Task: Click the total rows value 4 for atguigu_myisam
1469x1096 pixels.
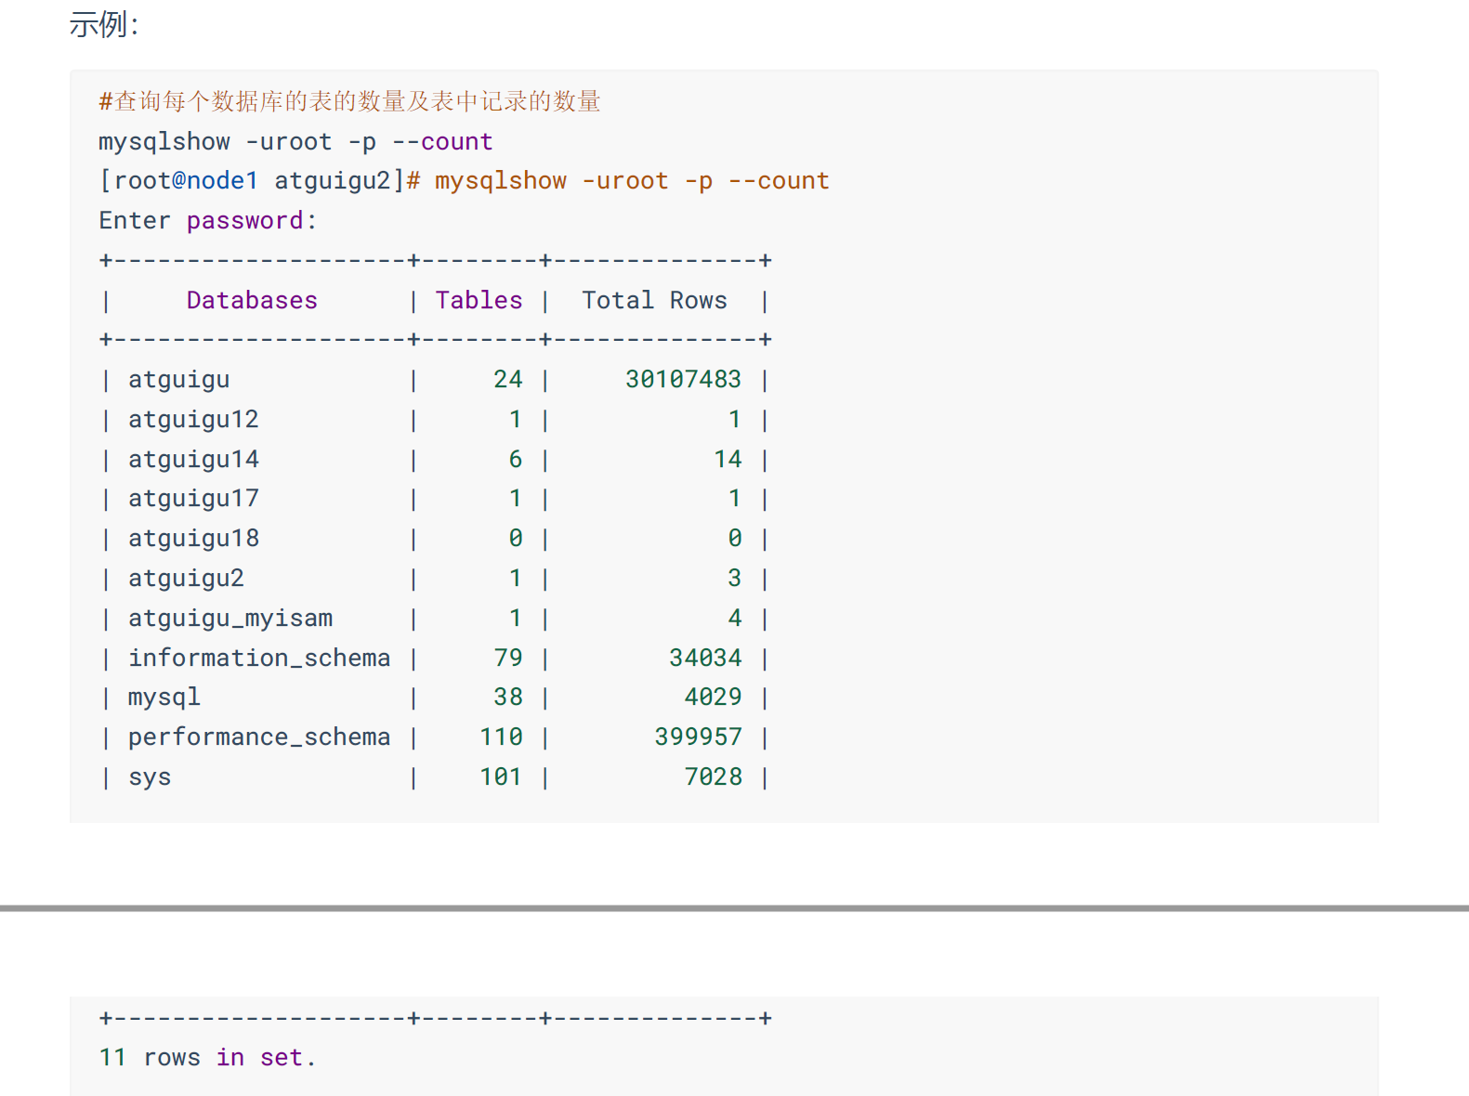Action: click(x=735, y=618)
